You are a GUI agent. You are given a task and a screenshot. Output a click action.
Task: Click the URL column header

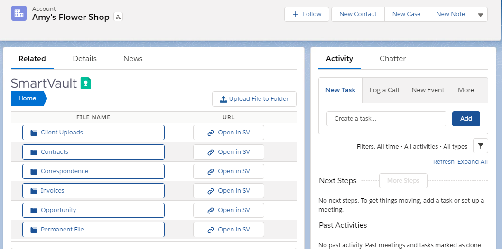click(229, 117)
